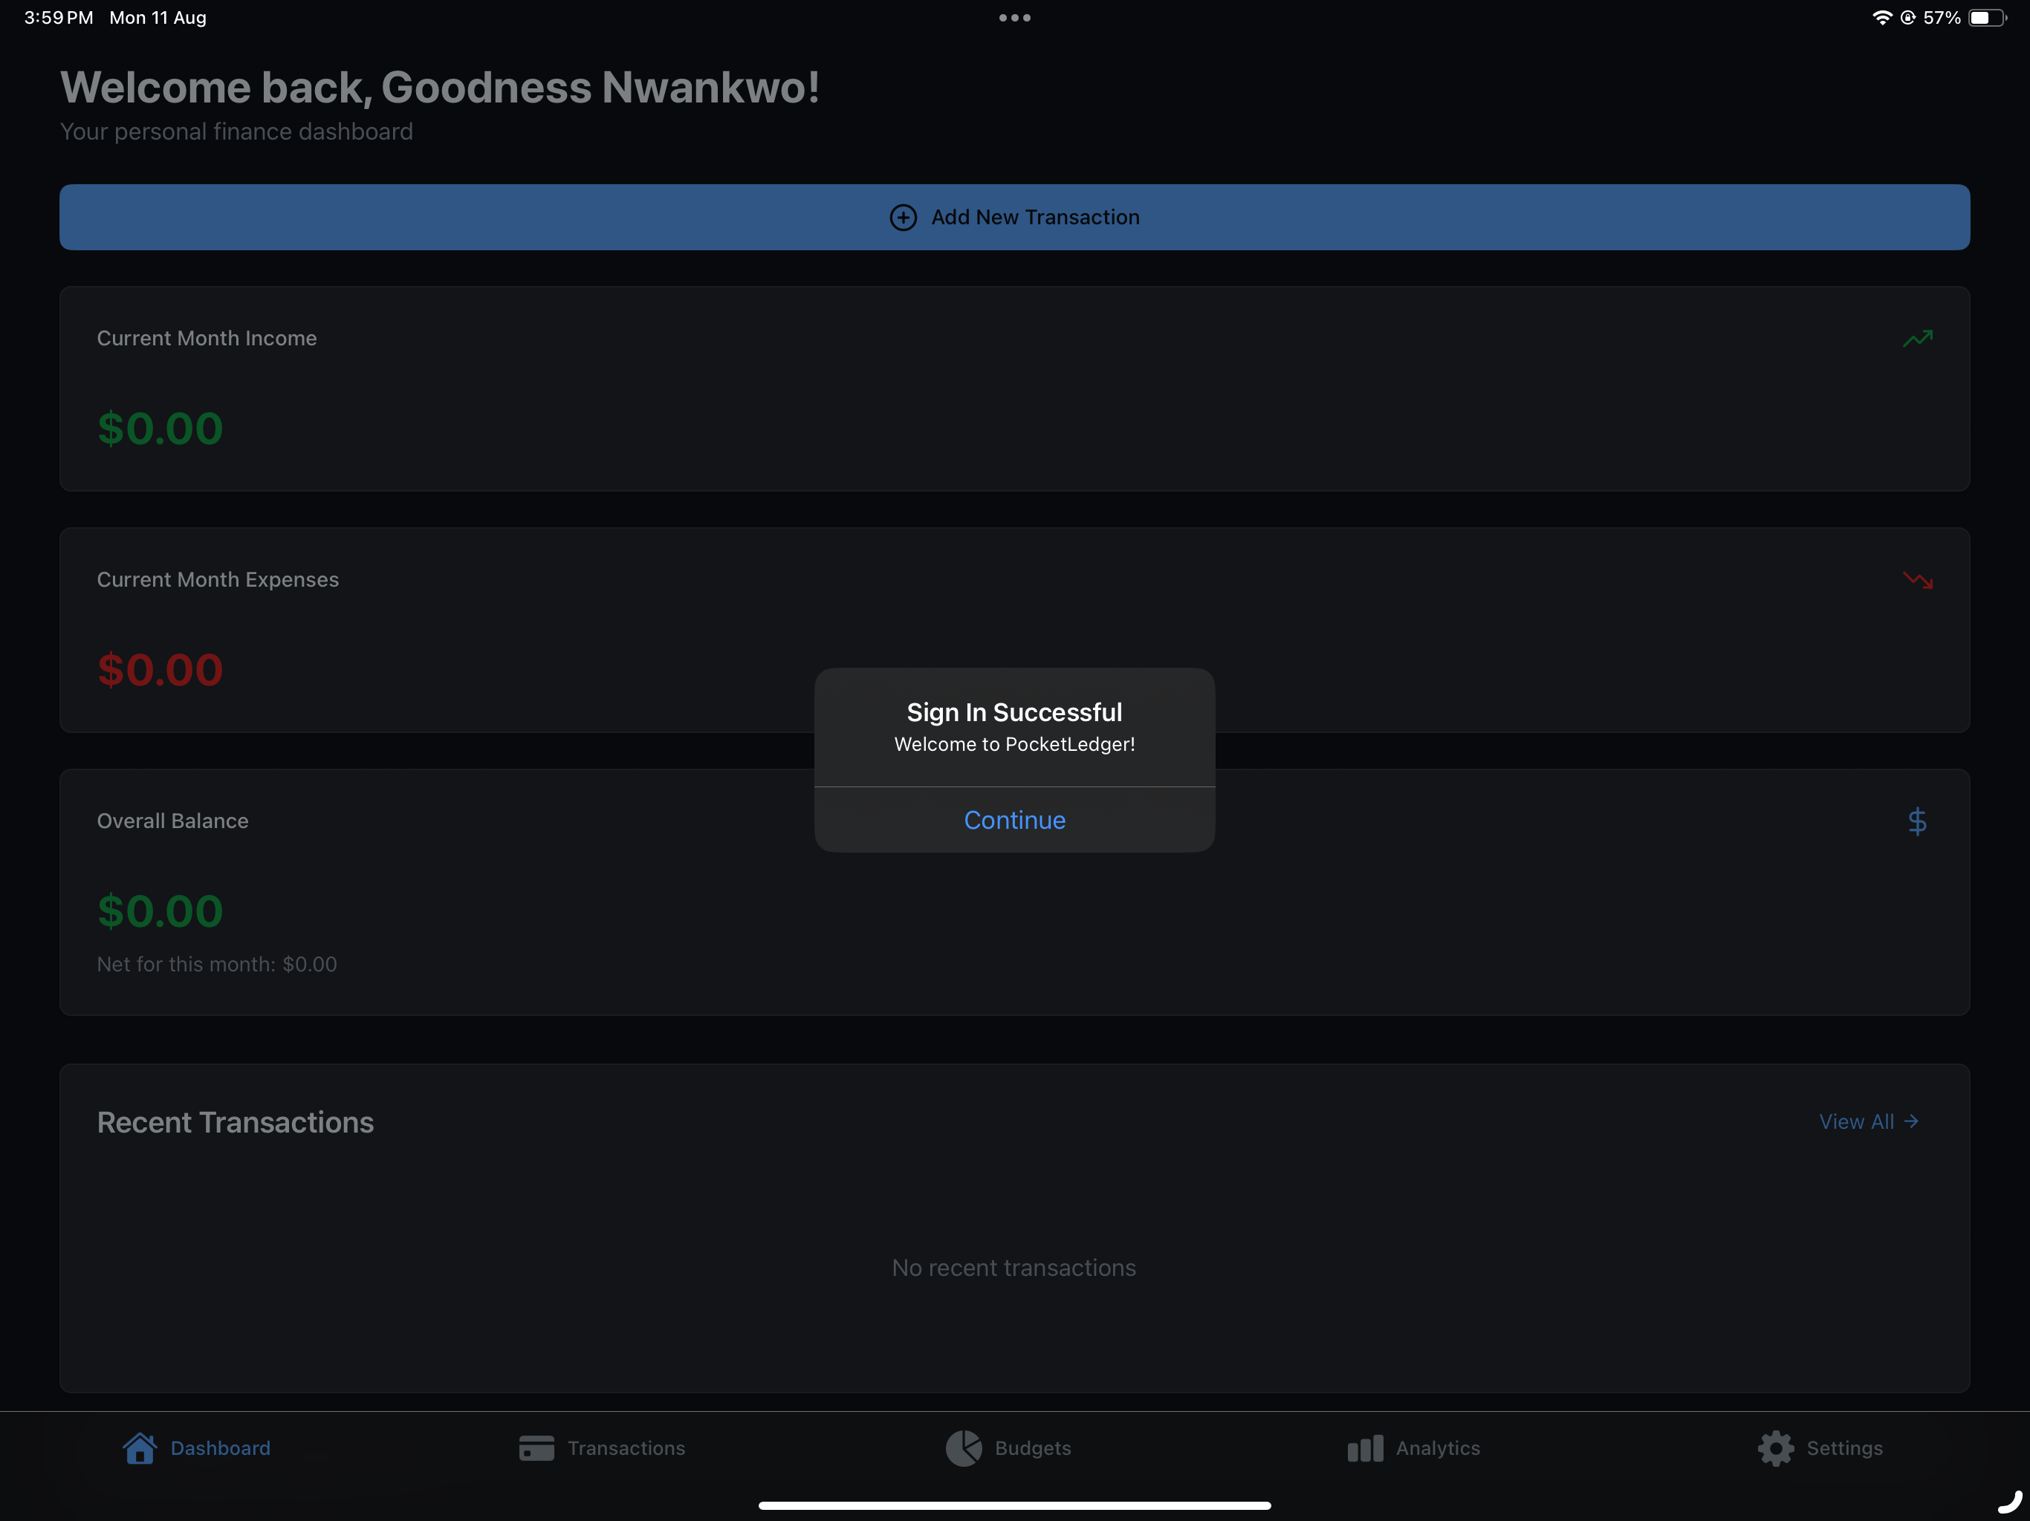This screenshot has width=2030, height=1521.
Task: Click the card Transactions icon
Action: (536, 1447)
